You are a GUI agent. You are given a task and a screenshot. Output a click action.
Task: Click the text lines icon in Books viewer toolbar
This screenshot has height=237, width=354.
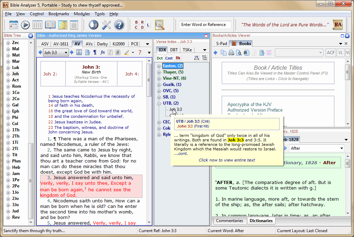pyautogui.click(x=269, y=53)
